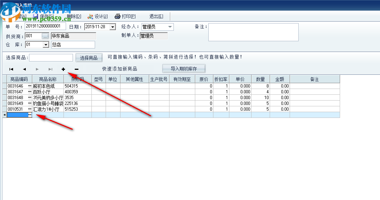Screen dimensions: 380x200
Task: Select the product name cell 百跃小厅
Action: (48, 92)
